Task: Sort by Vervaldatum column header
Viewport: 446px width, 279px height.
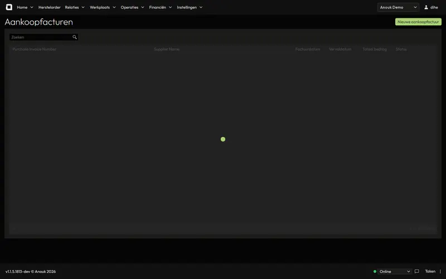Action: click(x=340, y=49)
